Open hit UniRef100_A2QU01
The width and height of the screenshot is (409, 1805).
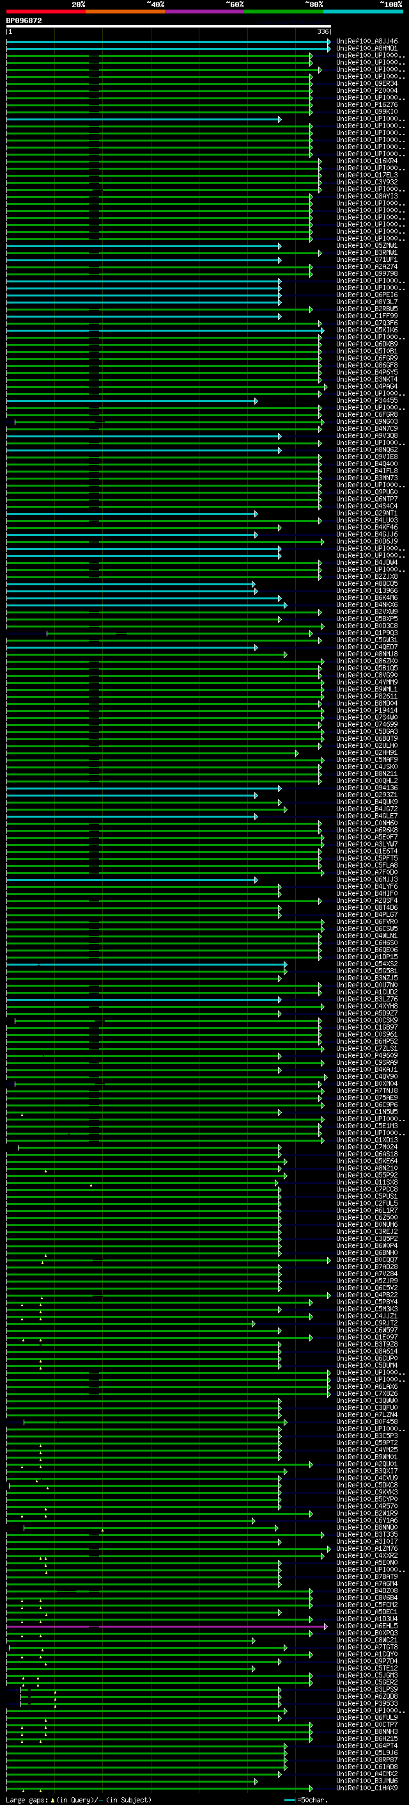coord(366,1464)
